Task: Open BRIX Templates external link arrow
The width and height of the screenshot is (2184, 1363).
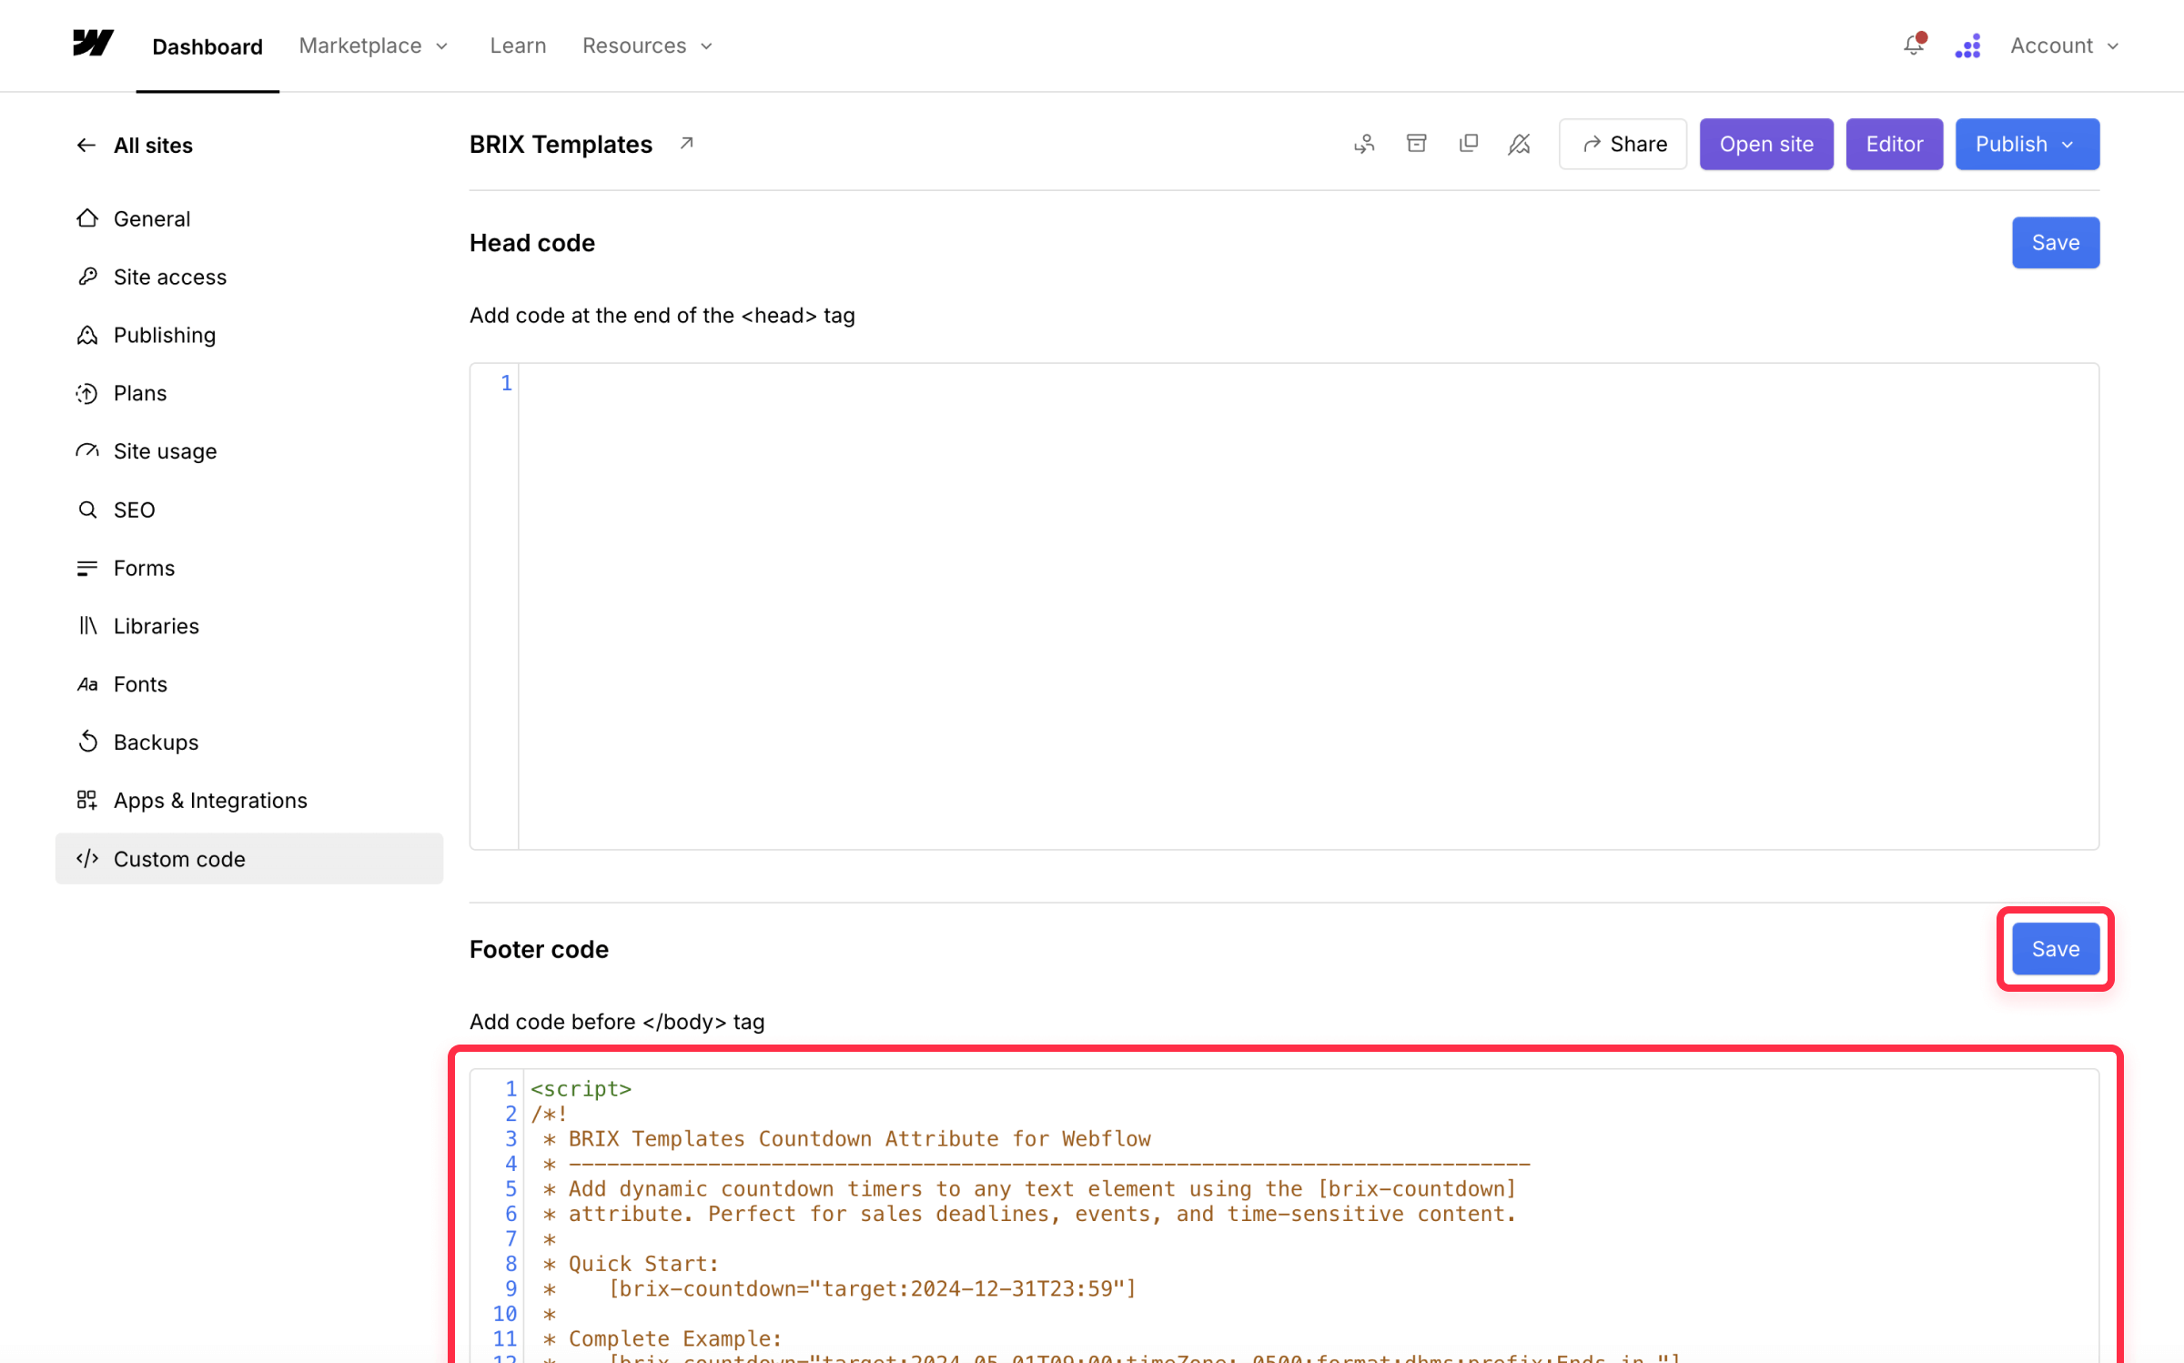Action: pos(687,144)
